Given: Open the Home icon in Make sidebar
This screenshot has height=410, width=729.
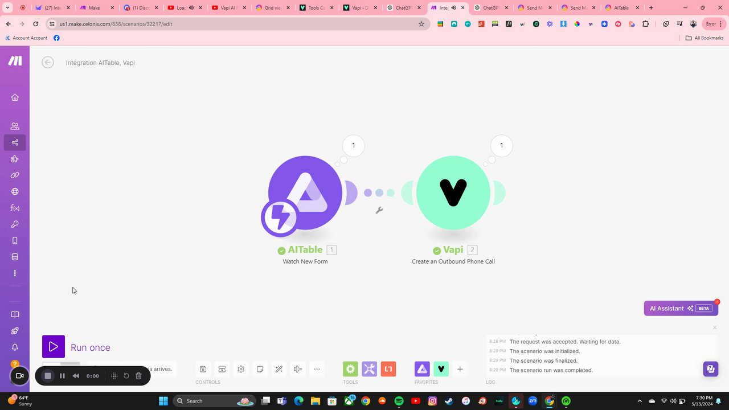Looking at the screenshot, I should coord(15,97).
